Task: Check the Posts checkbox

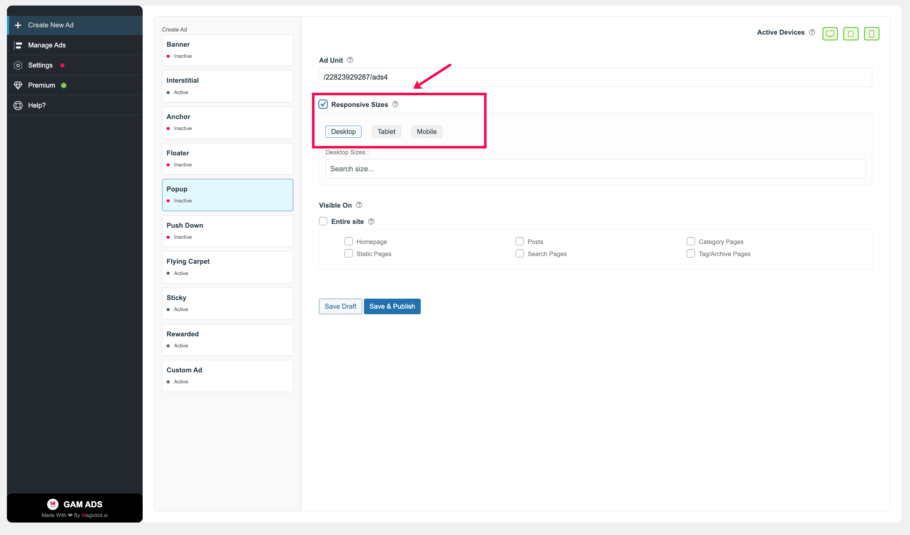Action: (x=520, y=241)
